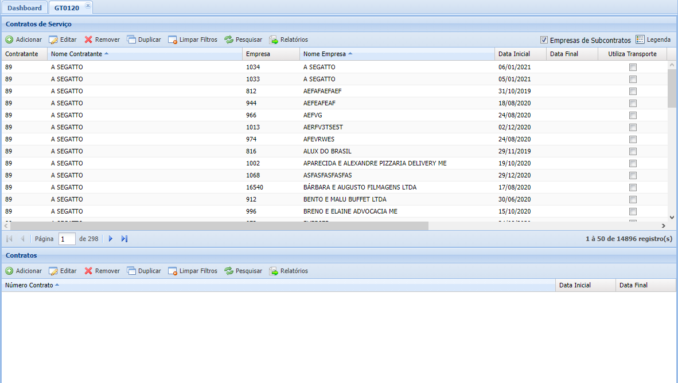Close the GT0120 tab
Viewport: 678px width, 383px height.
coord(88,6)
